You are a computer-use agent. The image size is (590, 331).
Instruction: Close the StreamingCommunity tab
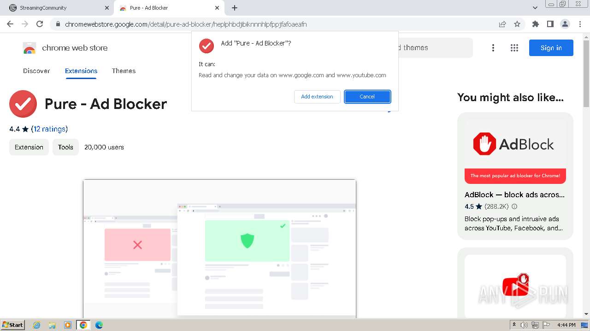pyautogui.click(x=107, y=8)
